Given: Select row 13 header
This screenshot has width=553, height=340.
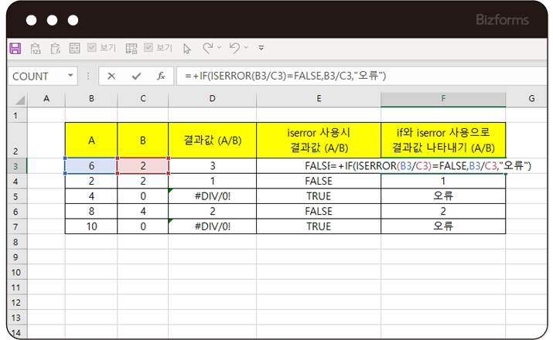Looking at the screenshot, I should (x=16, y=318).
